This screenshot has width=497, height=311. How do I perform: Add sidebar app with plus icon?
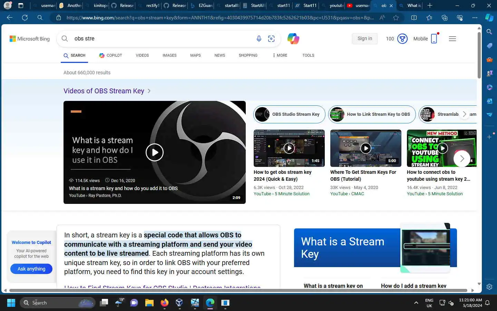pyautogui.click(x=489, y=137)
